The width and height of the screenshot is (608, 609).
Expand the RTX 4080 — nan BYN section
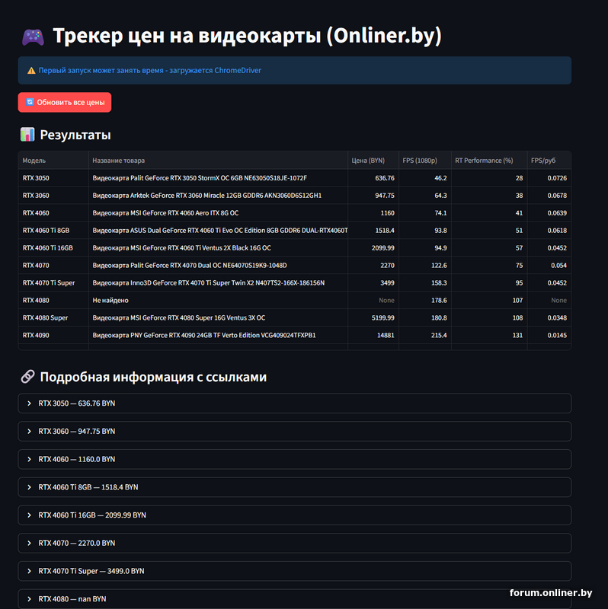point(295,599)
